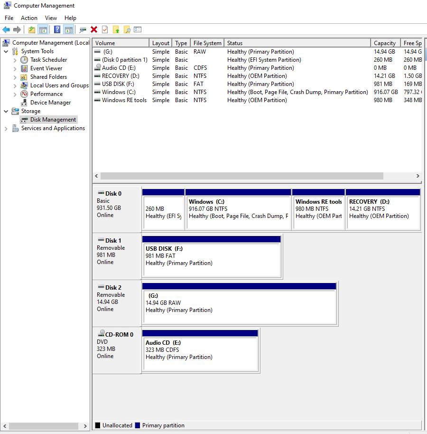Image resolution: width=427 pixels, height=434 pixels.
Task: Expand the Performance node
Action: [x=15, y=94]
